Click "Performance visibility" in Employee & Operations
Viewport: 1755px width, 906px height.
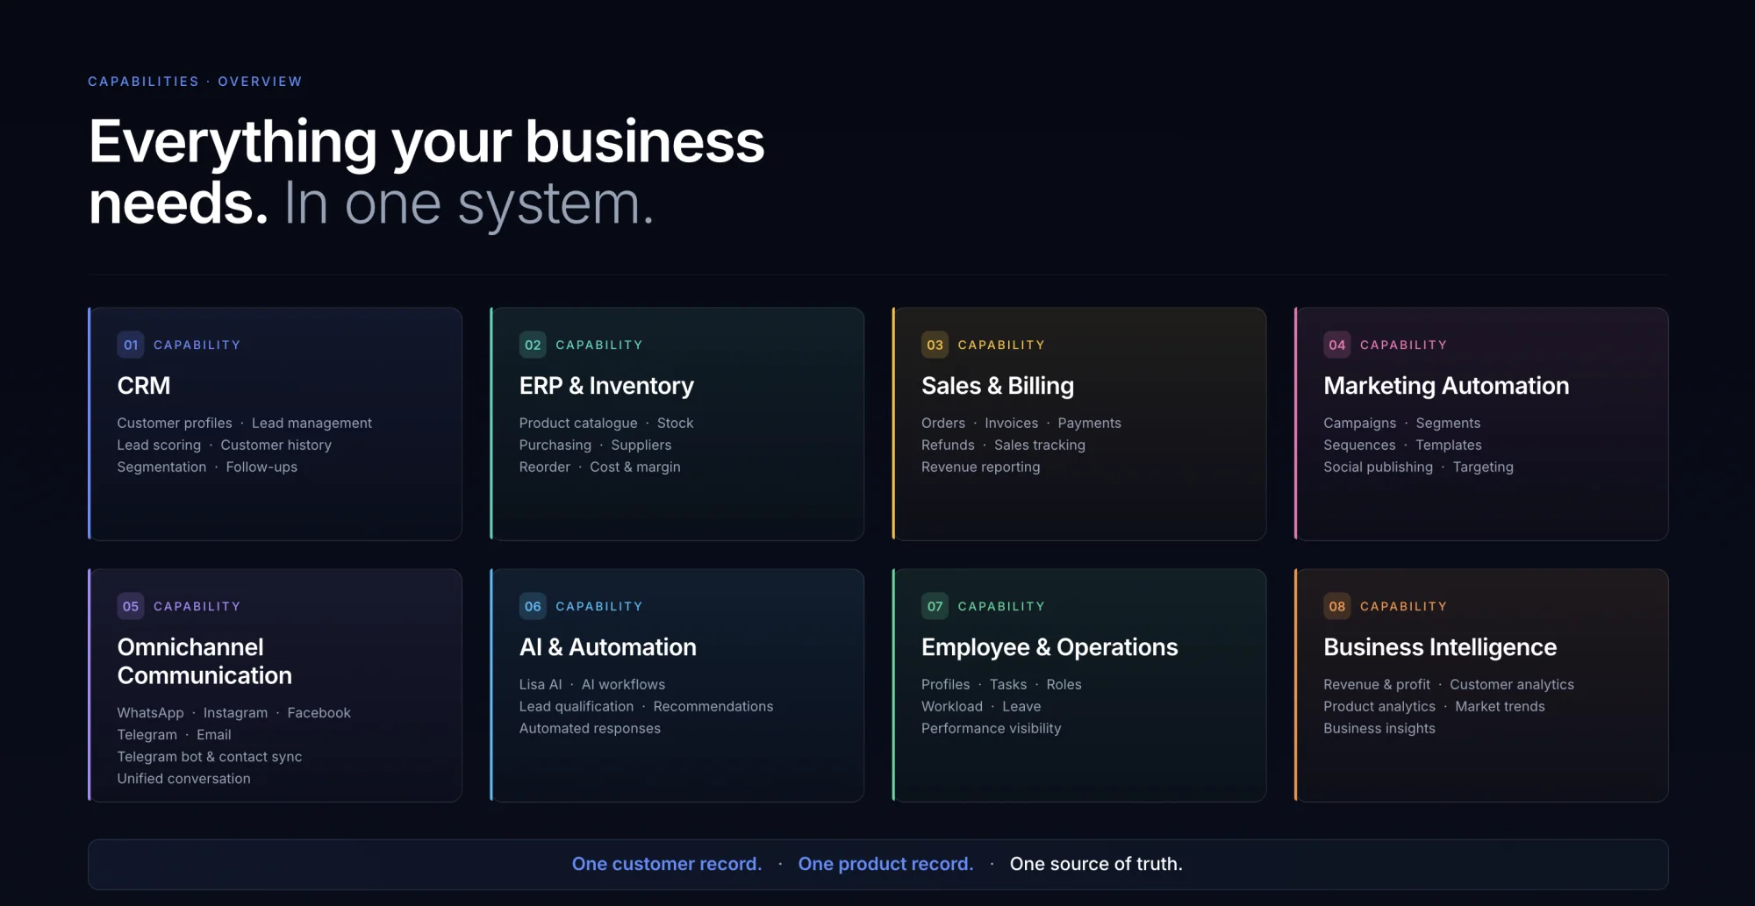click(x=992, y=728)
